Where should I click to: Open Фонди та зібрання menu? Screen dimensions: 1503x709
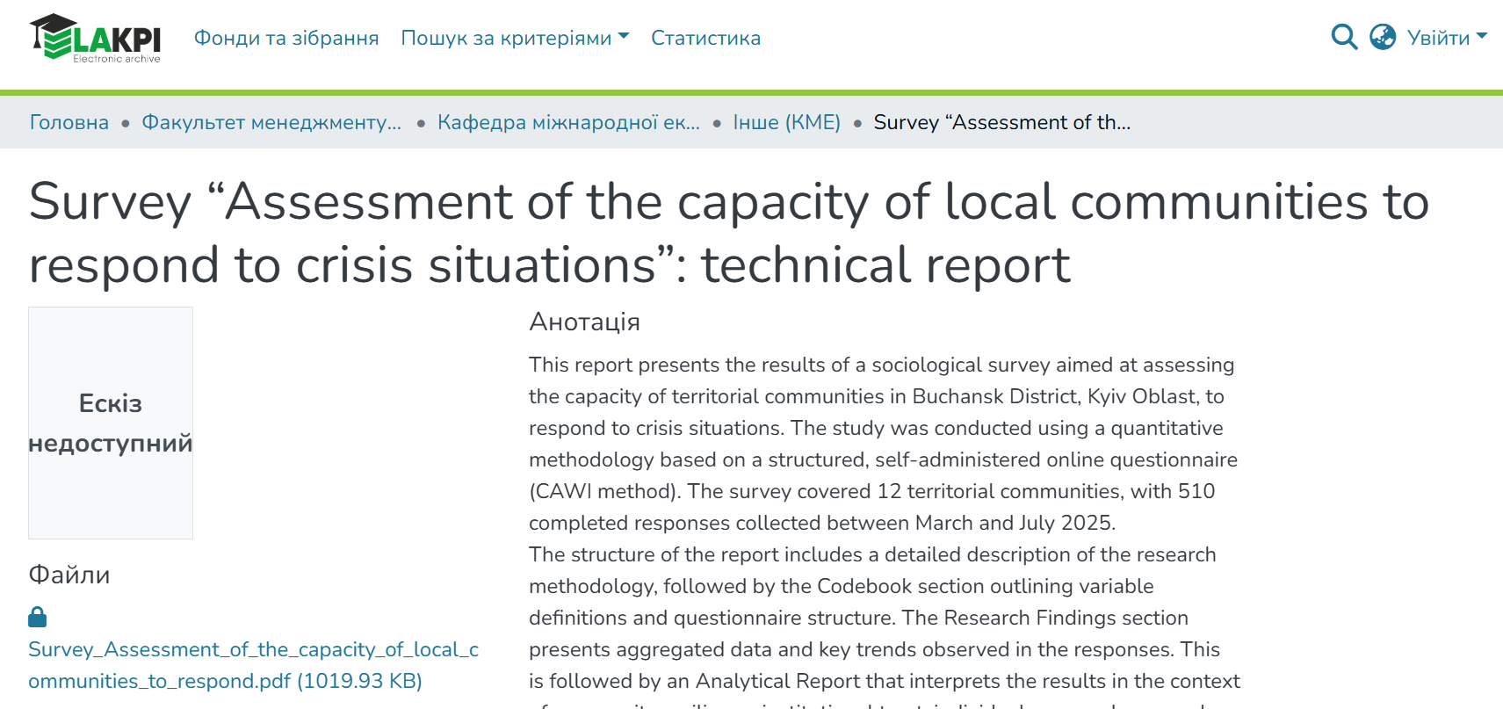coord(286,38)
